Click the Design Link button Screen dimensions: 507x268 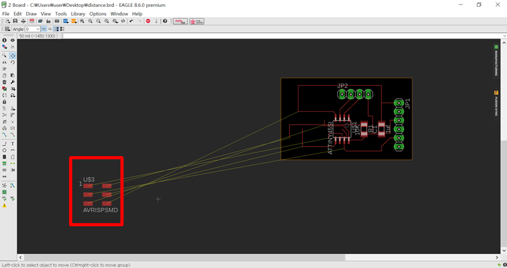(181, 21)
